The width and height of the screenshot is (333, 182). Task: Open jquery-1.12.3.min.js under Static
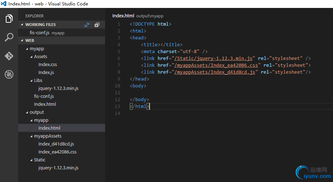(58, 168)
